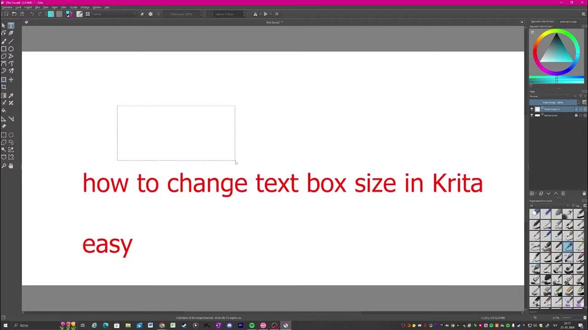Viewport: 588px width, 330px height.
Task: Select the Freehand Brush tool
Action: pyautogui.click(x=4, y=41)
